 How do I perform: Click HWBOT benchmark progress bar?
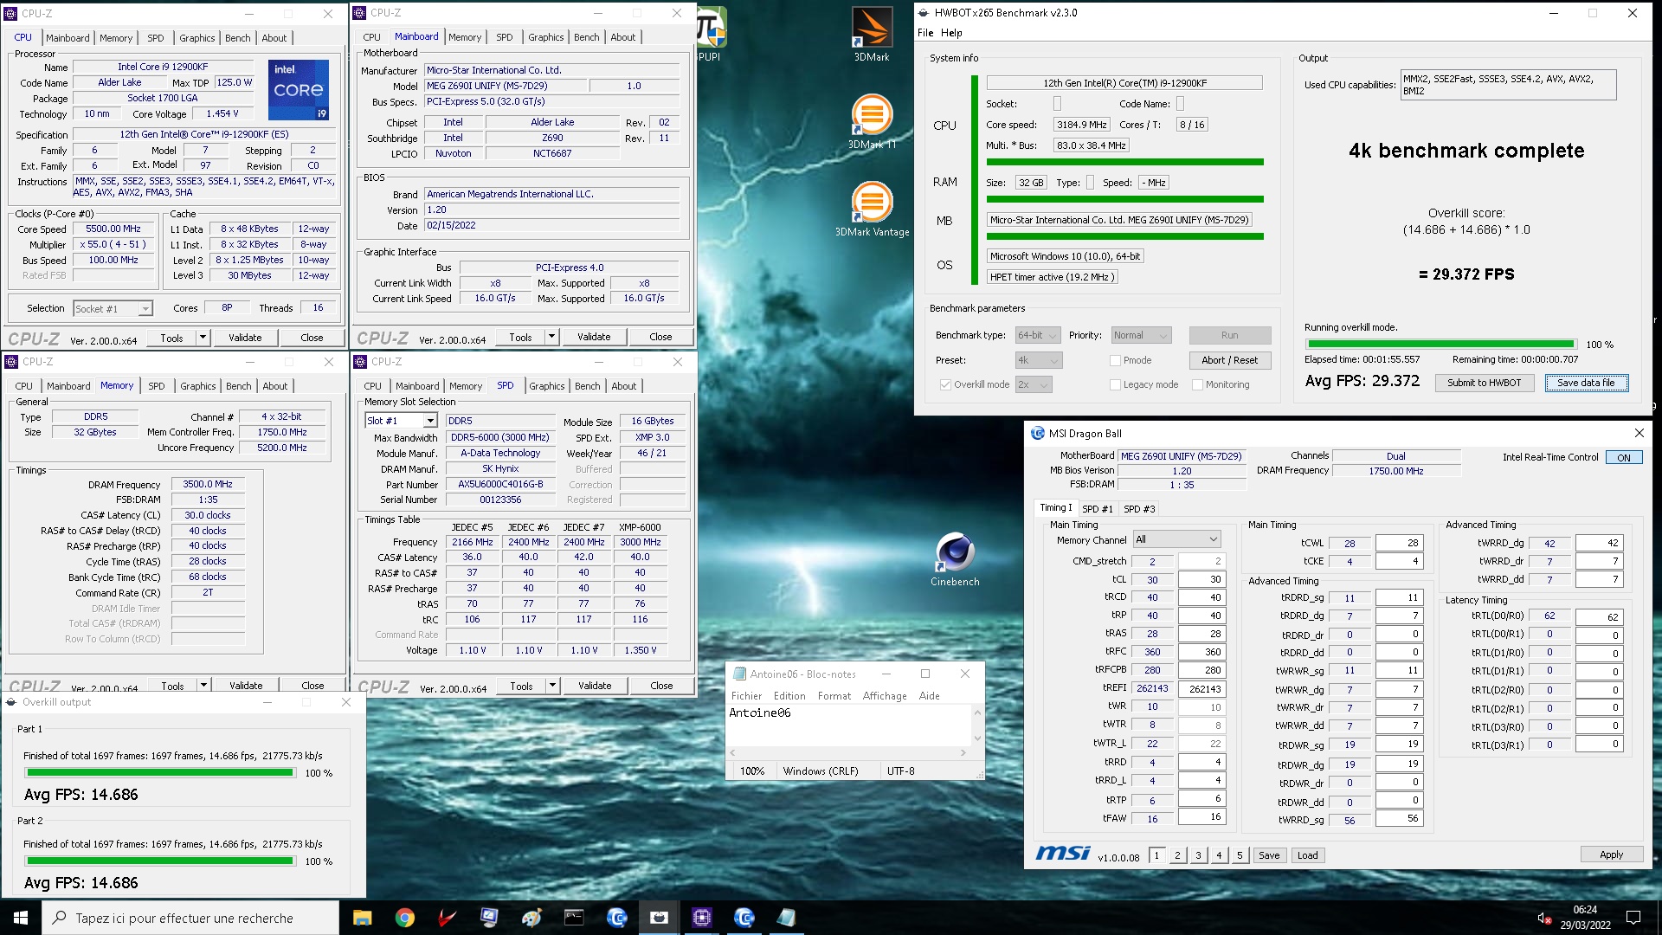click(1440, 344)
